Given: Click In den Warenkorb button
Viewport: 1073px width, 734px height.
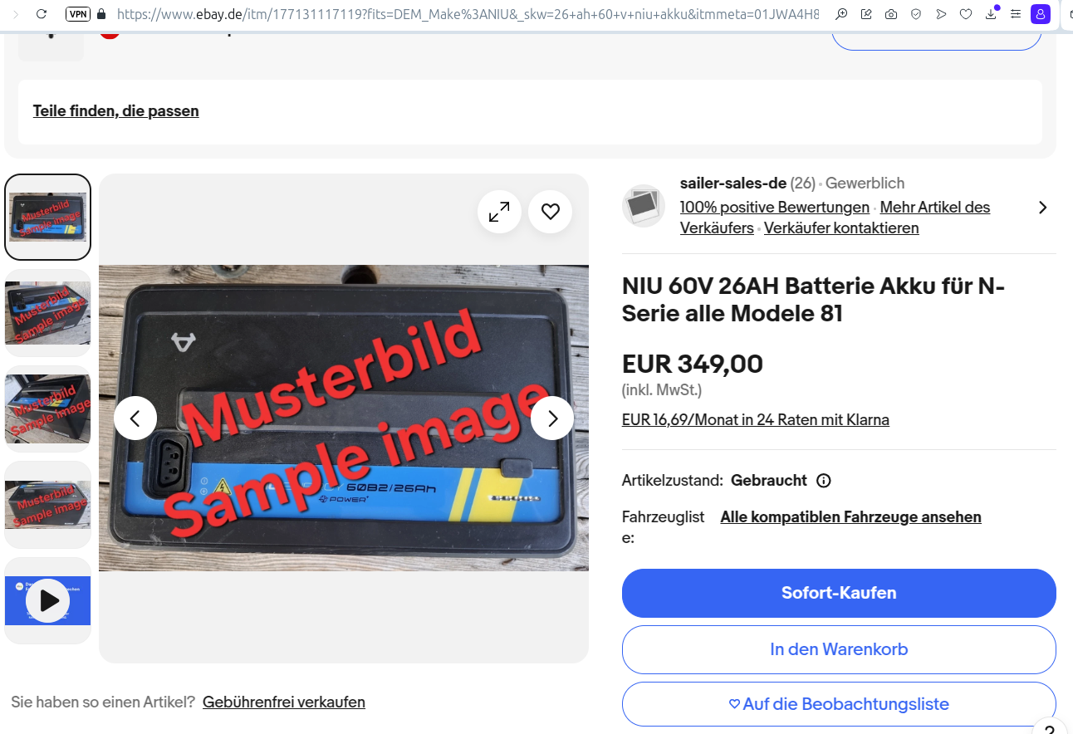Looking at the screenshot, I should (839, 649).
